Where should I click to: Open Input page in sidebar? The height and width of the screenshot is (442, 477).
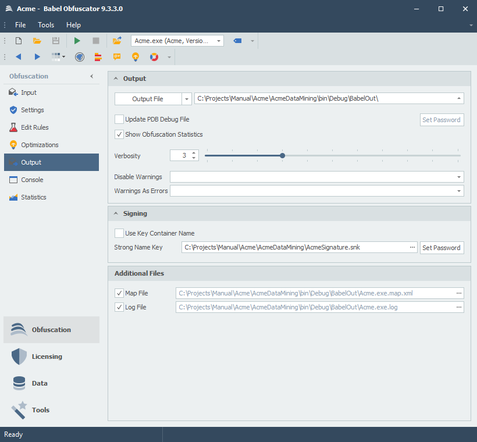(51, 92)
